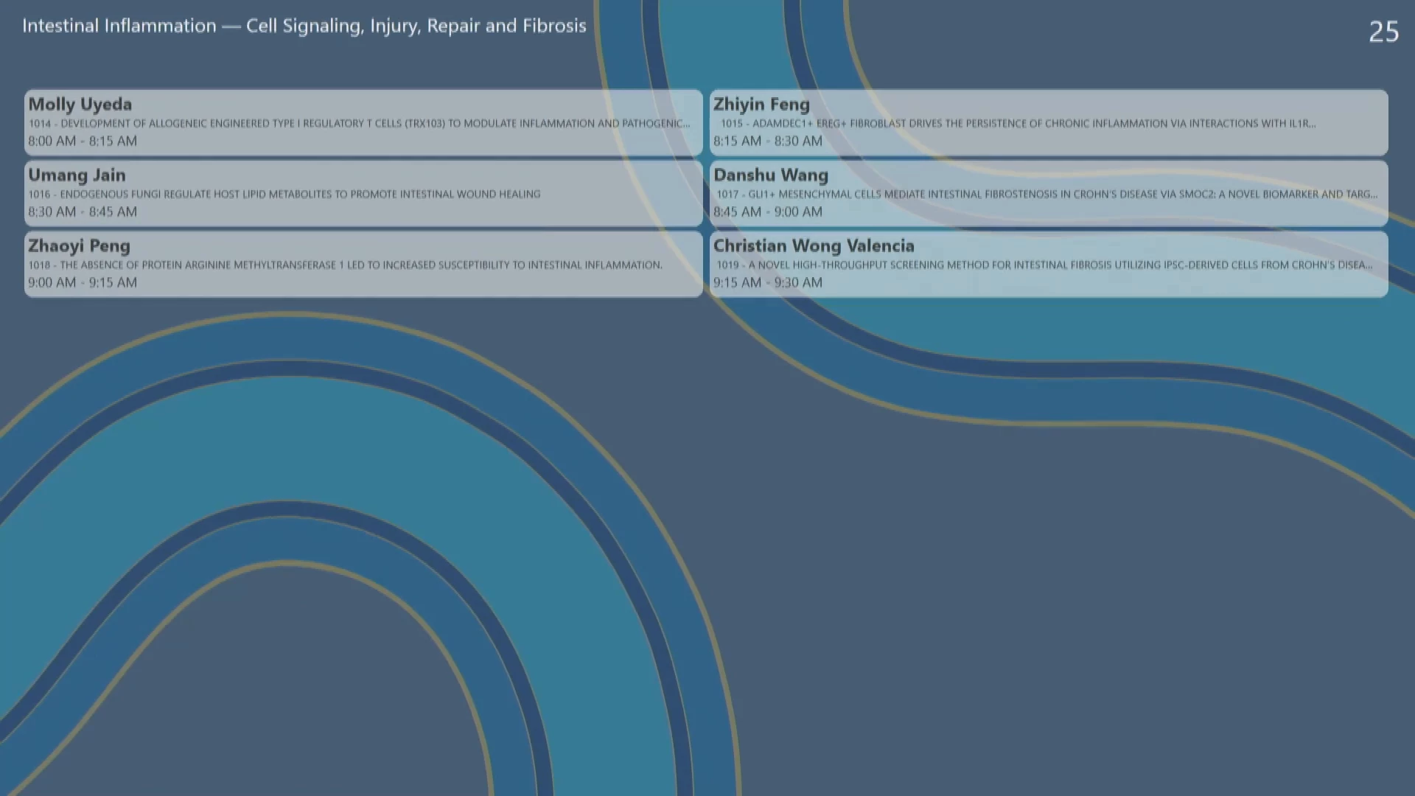Select Umang Jain session entry
Viewport: 1415px width, 796px height.
pyautogui.click(x=77, y=175)
